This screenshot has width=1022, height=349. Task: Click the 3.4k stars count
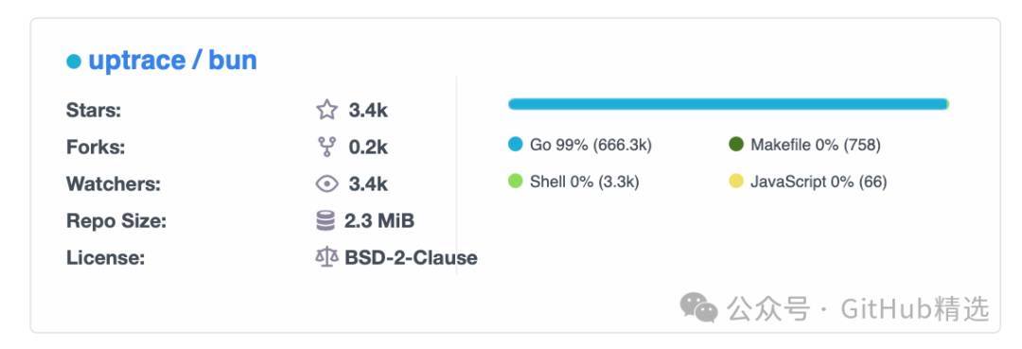click(x=368, y=110)
